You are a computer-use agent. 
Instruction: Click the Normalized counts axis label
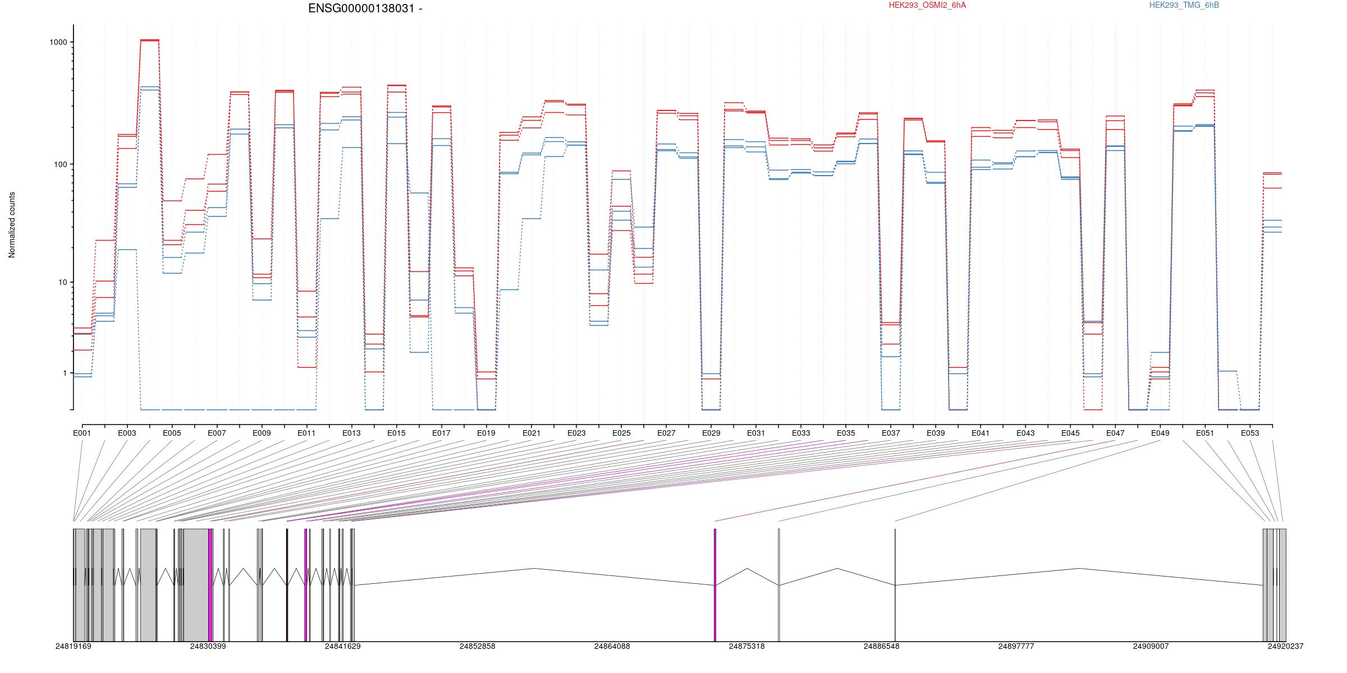[x=12, y=225]
